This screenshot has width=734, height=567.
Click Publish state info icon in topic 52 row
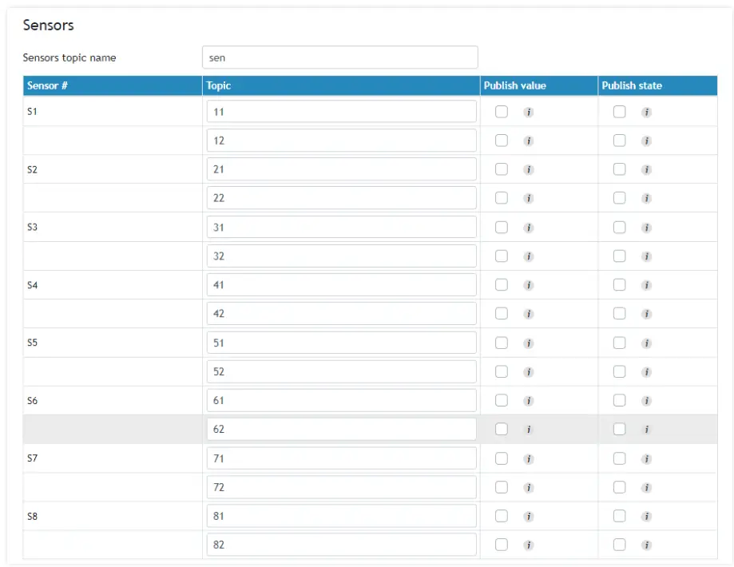tap(647, 372)
